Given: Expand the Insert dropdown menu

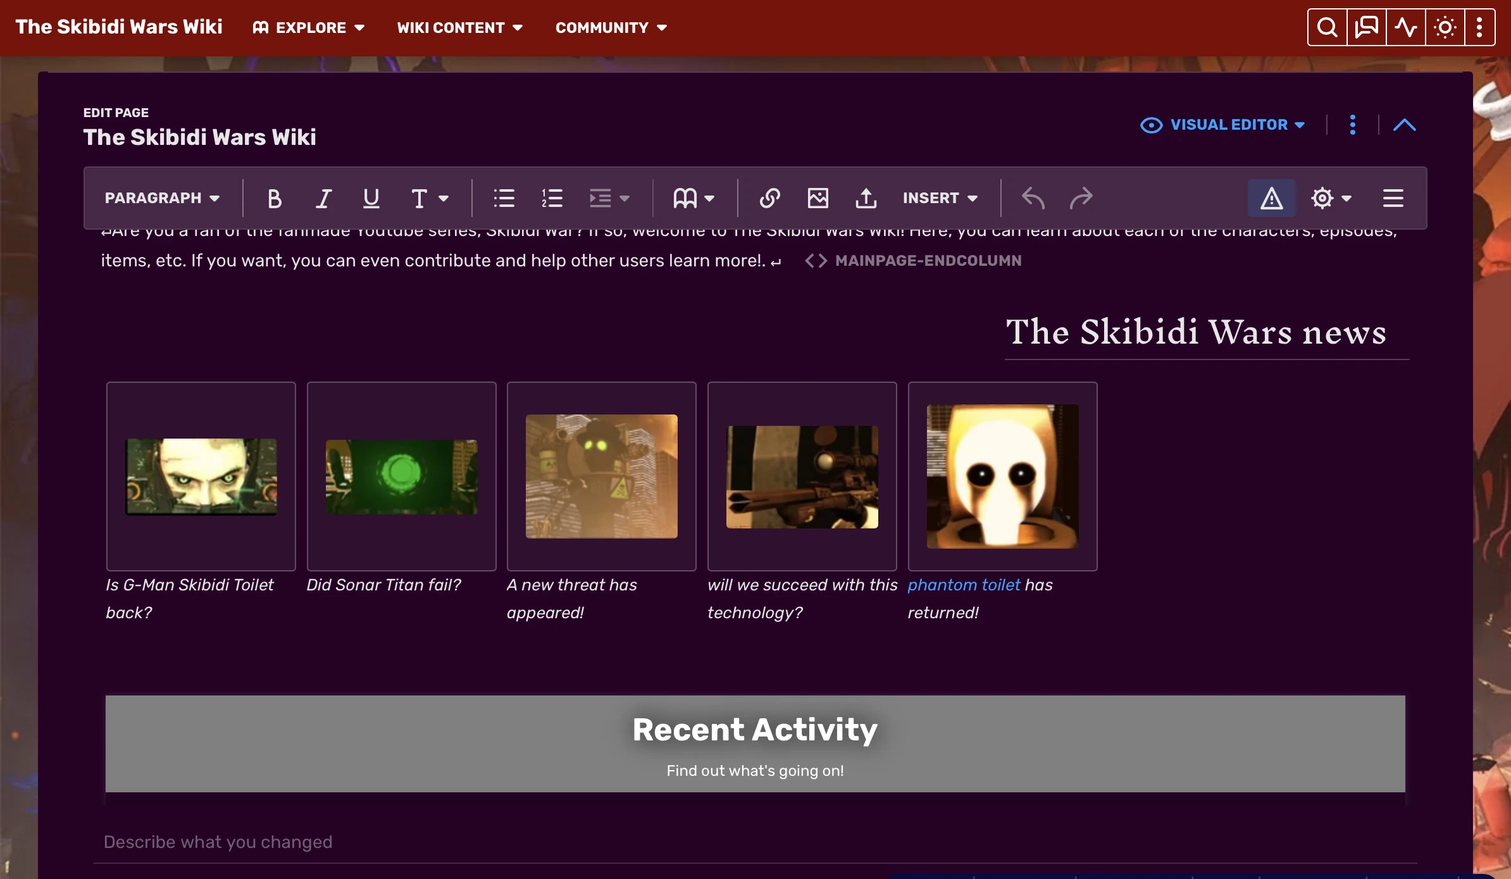Looking at the screenshot, I should (x=940, y=199).
